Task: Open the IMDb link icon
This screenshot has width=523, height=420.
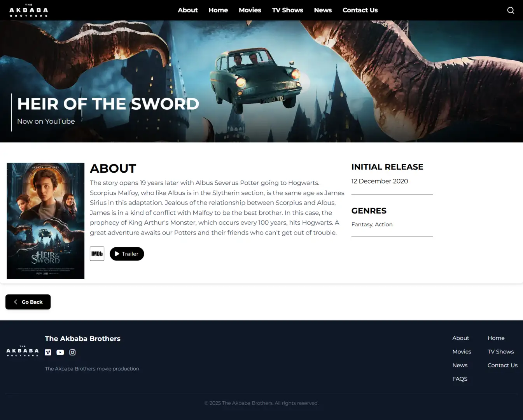Action: (x=97, y=254)
